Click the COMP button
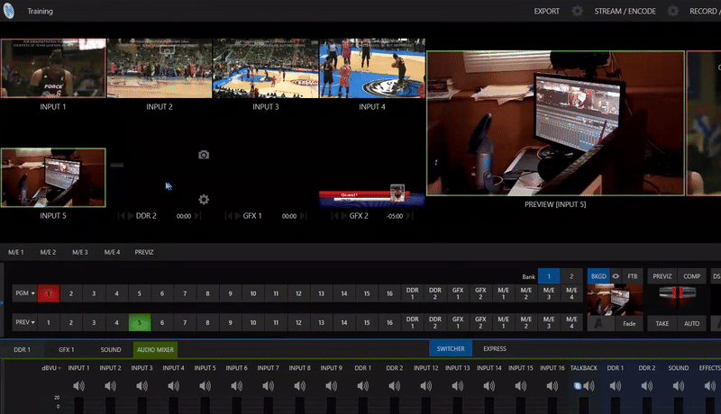 point(691,276)
